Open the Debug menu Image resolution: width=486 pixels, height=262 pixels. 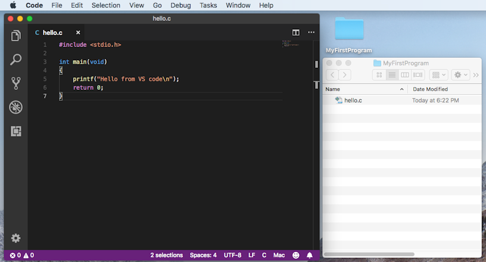[x=180, y=5]
